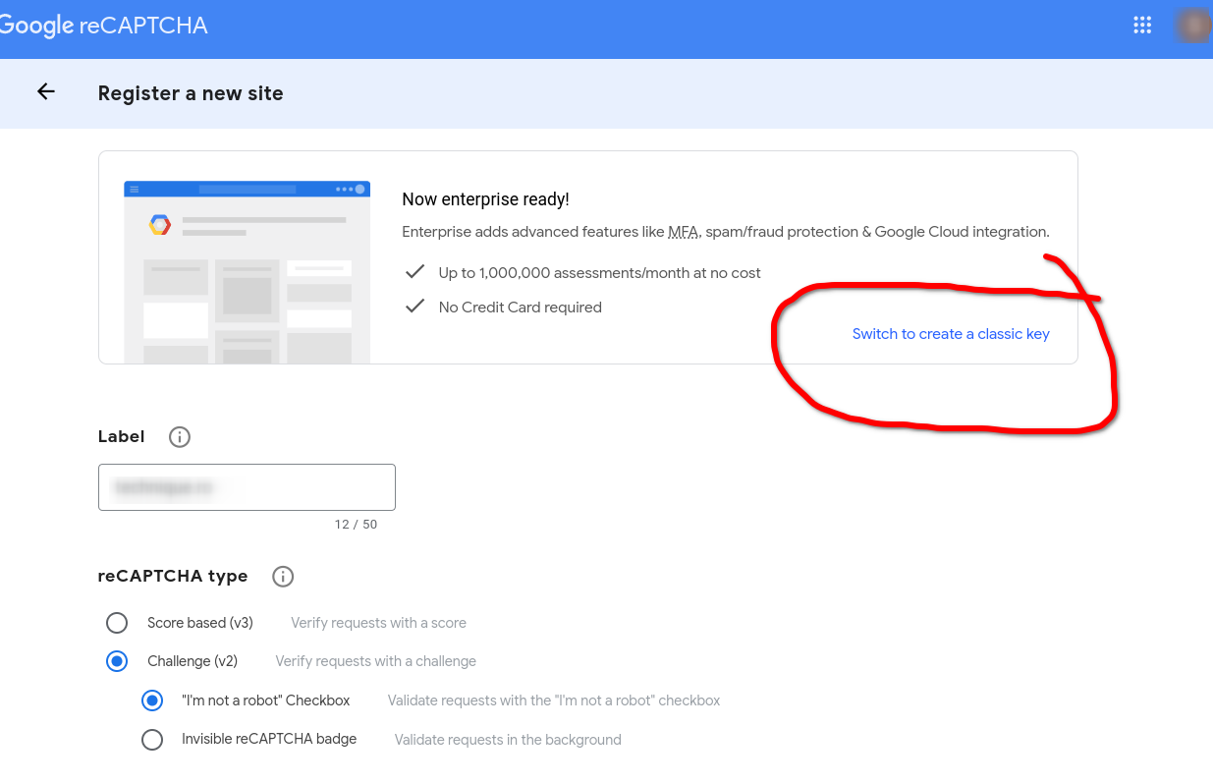The image size is (1213, 784).
Task: Click the MFA abbreviation text
Action: point(683,232)
